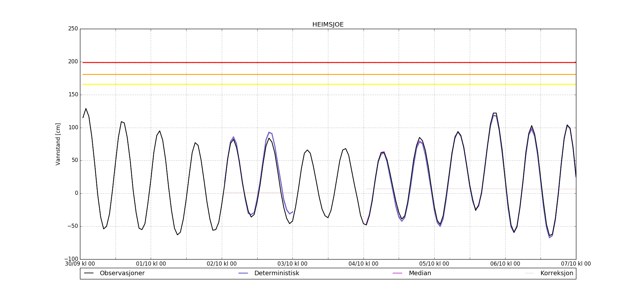The width and height of the screenshot is (640, 288).
Task: Click the black Observasjoner legend line sample
Action: [x=89, y=273]
